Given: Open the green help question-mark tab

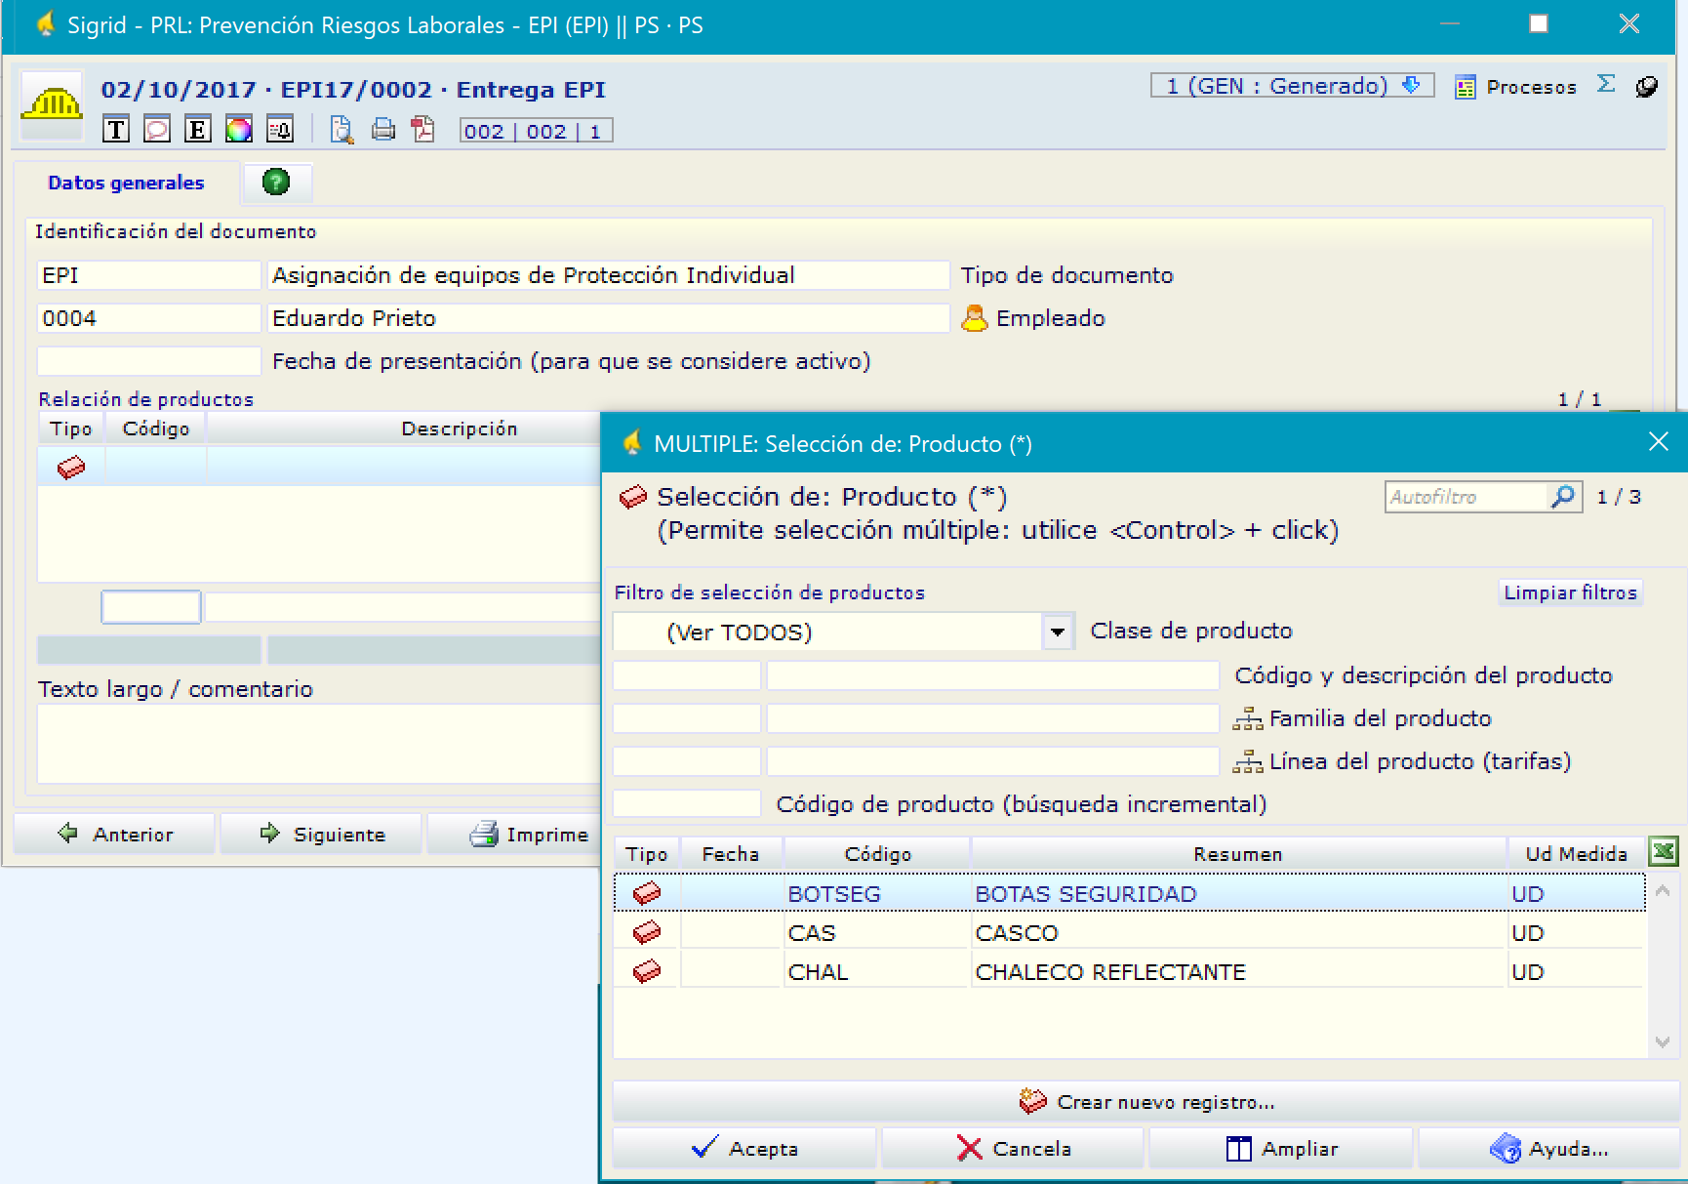Looking at the screenshot, I should coord(276,182).
